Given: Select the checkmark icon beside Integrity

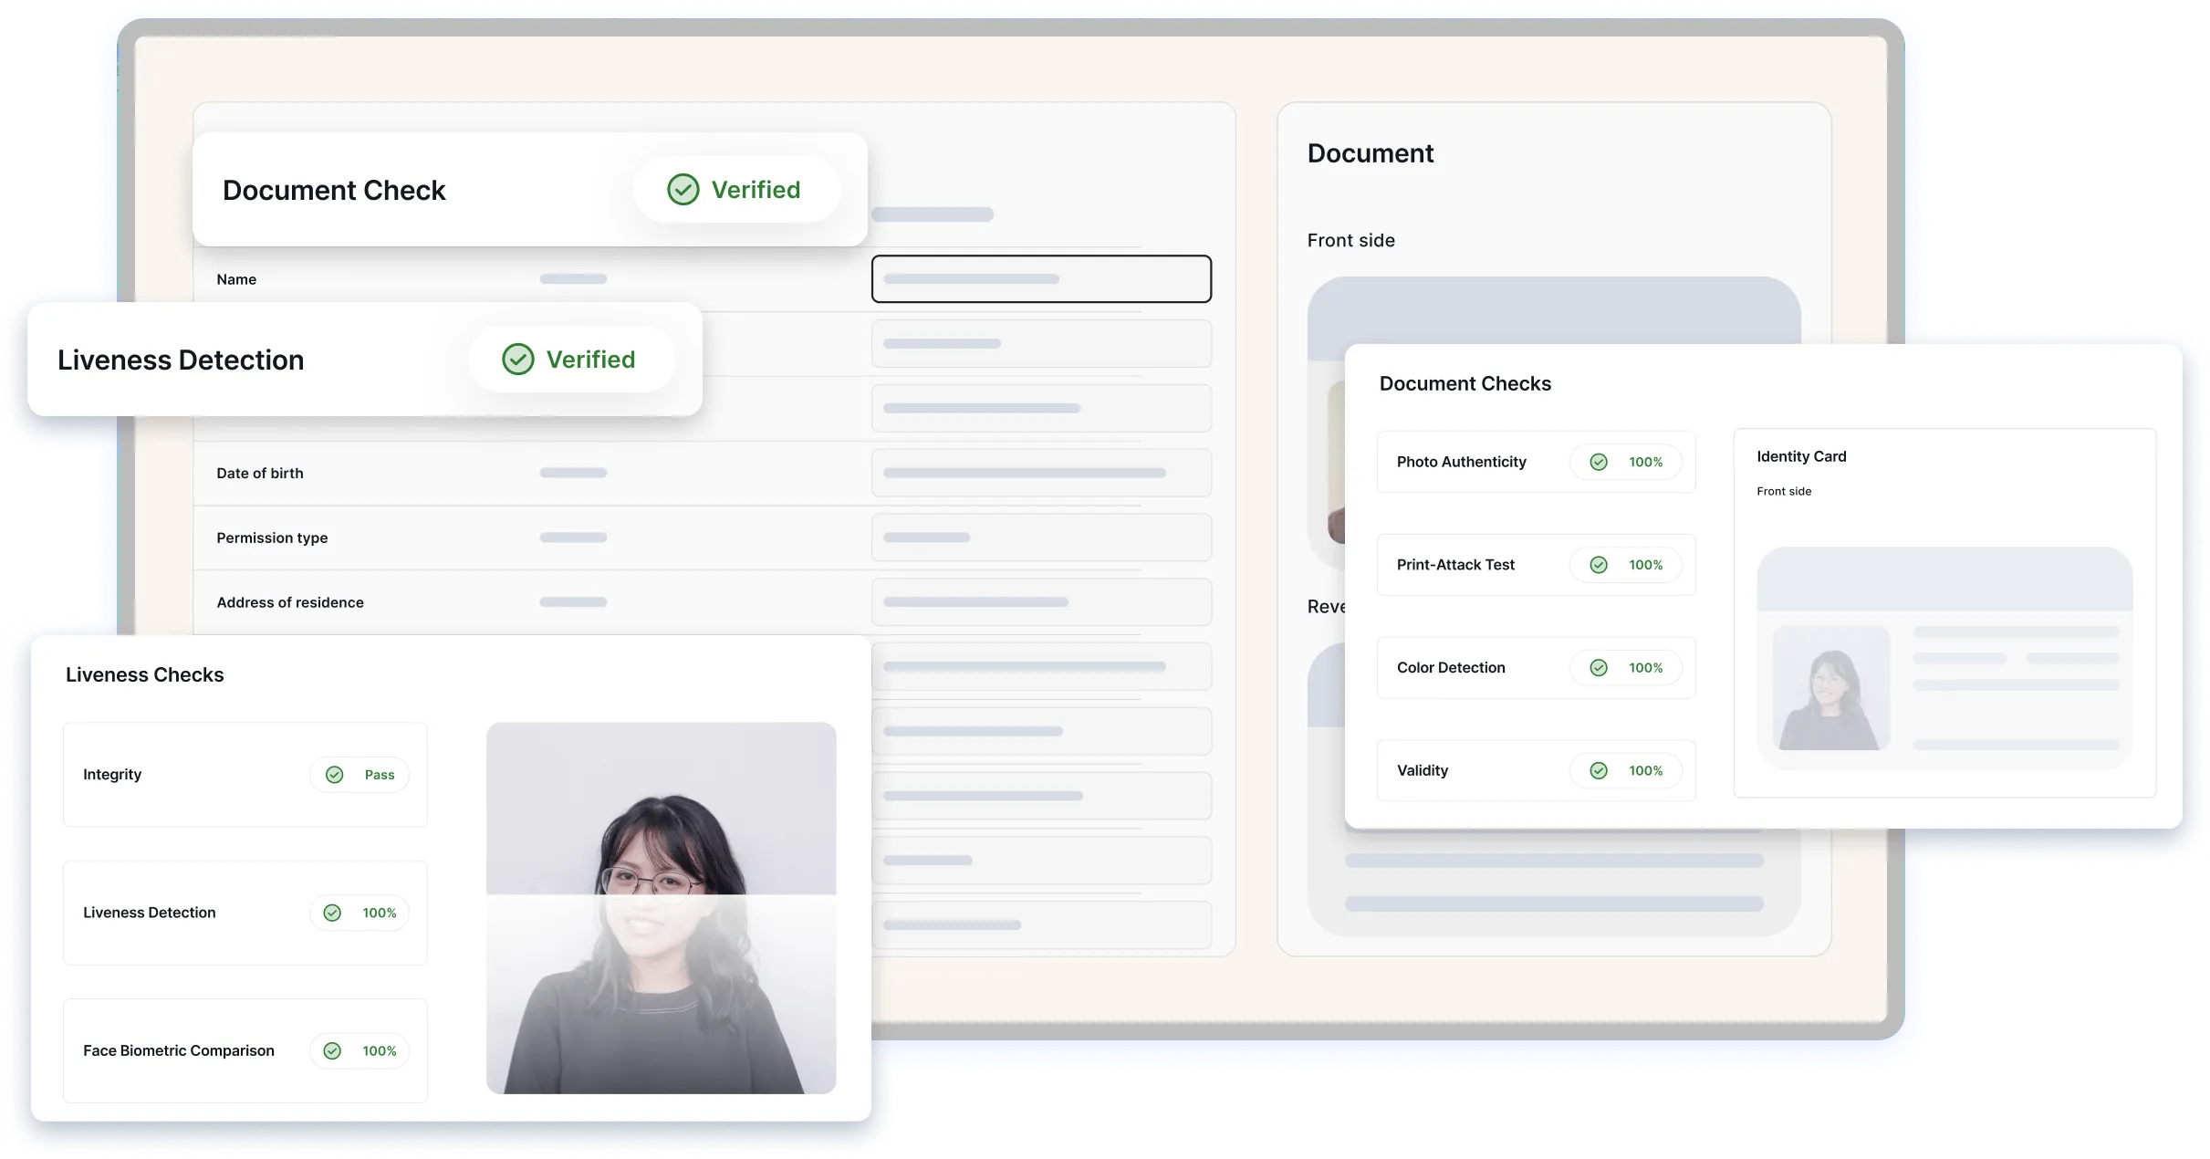Looking at the screenshot, I should [333, 774].
